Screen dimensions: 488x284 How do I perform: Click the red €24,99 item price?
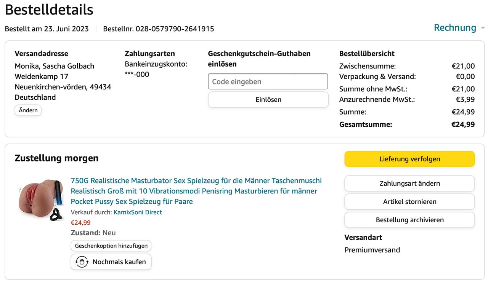point(81,223)
